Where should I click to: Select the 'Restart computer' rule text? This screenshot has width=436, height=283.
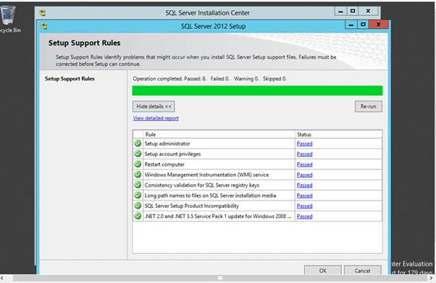[x=164, y=164]
